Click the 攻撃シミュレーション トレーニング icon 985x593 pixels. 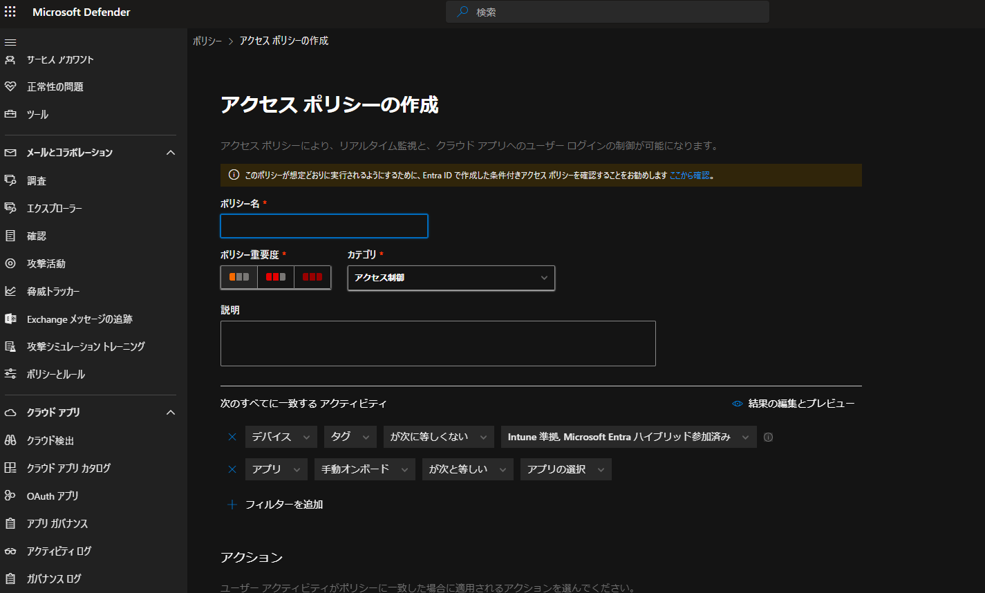click(10, 346)
